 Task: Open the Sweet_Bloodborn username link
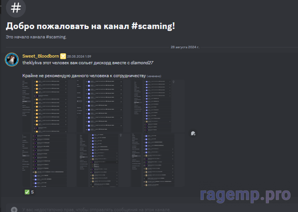pos(40,56)
